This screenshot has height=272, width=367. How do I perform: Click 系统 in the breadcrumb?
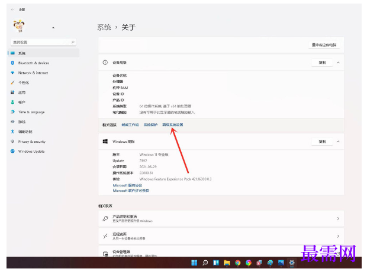tap(104, 27)
